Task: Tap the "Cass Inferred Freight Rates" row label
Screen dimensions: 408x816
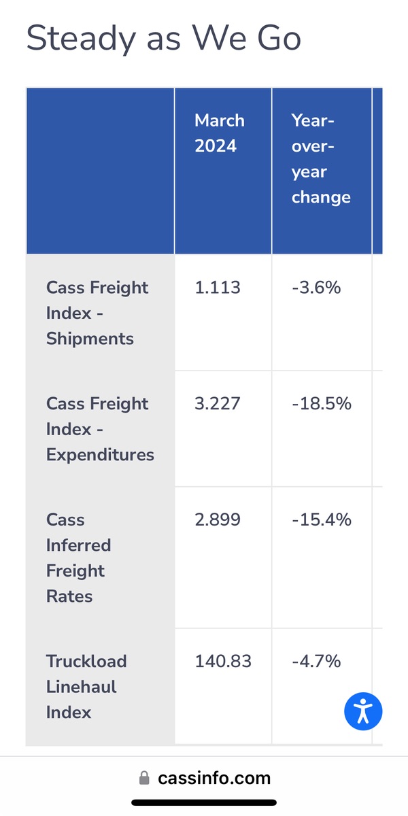Action: [78, 558]
